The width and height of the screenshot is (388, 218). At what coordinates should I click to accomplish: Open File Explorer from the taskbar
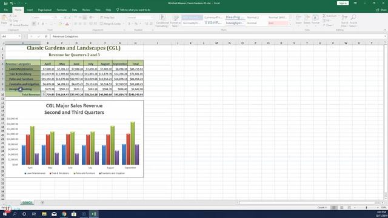44,214
